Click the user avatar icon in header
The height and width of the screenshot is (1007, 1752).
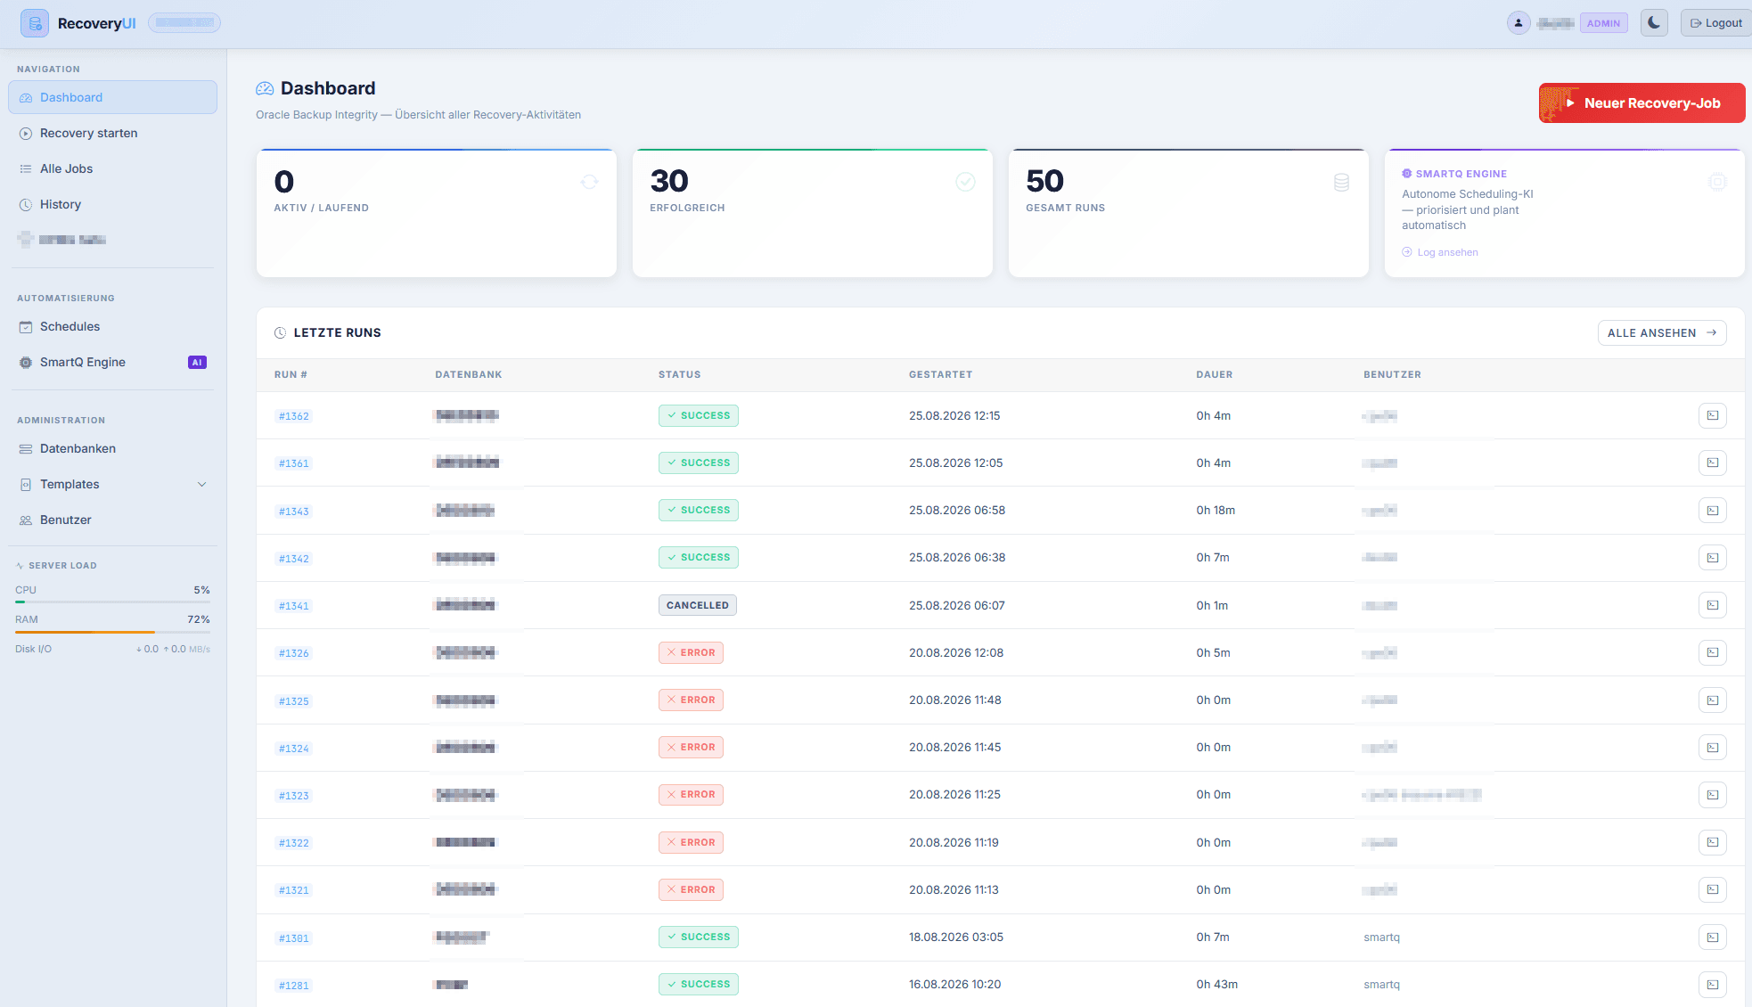click(1519, 23)
